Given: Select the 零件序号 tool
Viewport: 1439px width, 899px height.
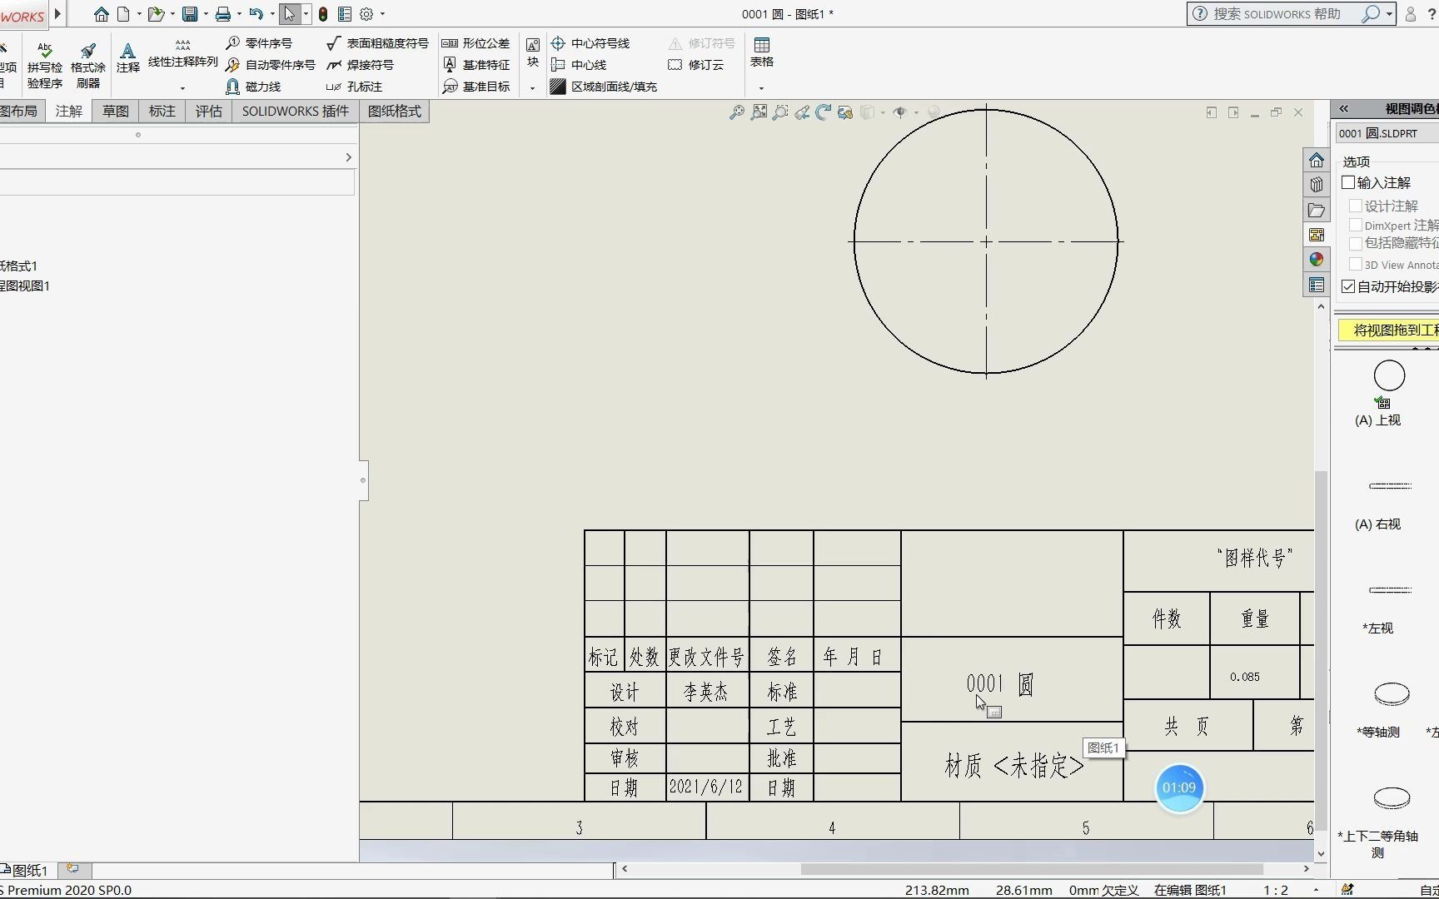Looking at the screenshot, I should click(x=266, y=43).
